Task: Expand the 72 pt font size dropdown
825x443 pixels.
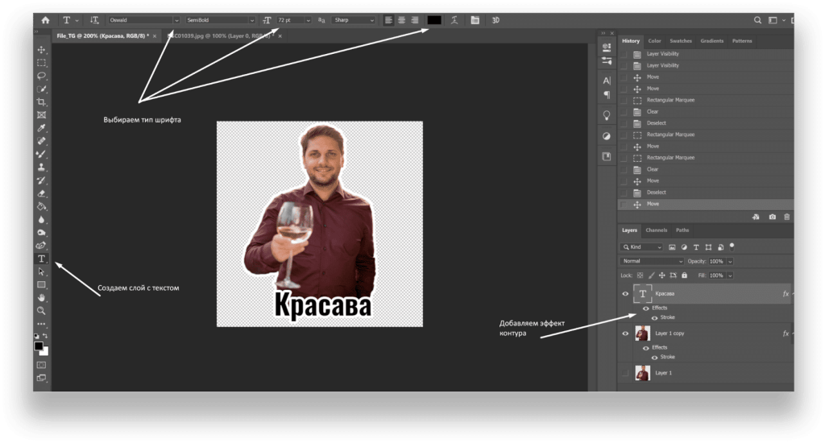Action: (x=307, y=19)
